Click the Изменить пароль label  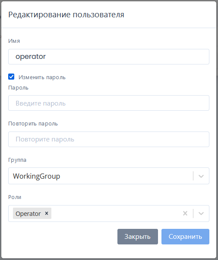(42, 77)
